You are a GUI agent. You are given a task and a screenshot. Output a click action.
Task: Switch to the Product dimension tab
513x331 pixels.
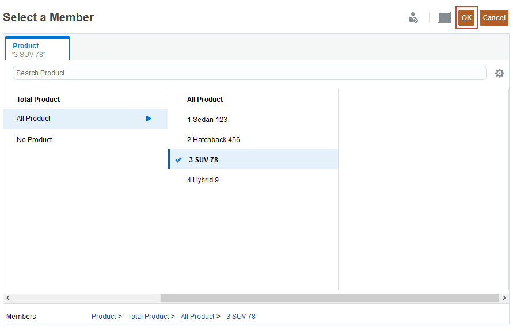tap(37, 48)
